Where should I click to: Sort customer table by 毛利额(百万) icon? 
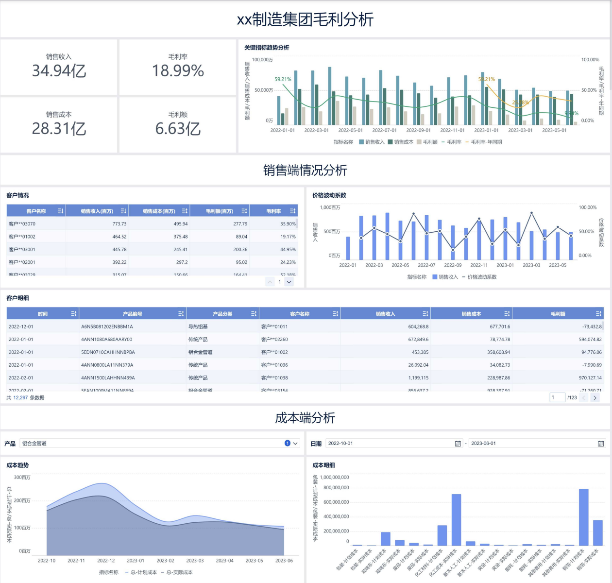coord(244,211)
